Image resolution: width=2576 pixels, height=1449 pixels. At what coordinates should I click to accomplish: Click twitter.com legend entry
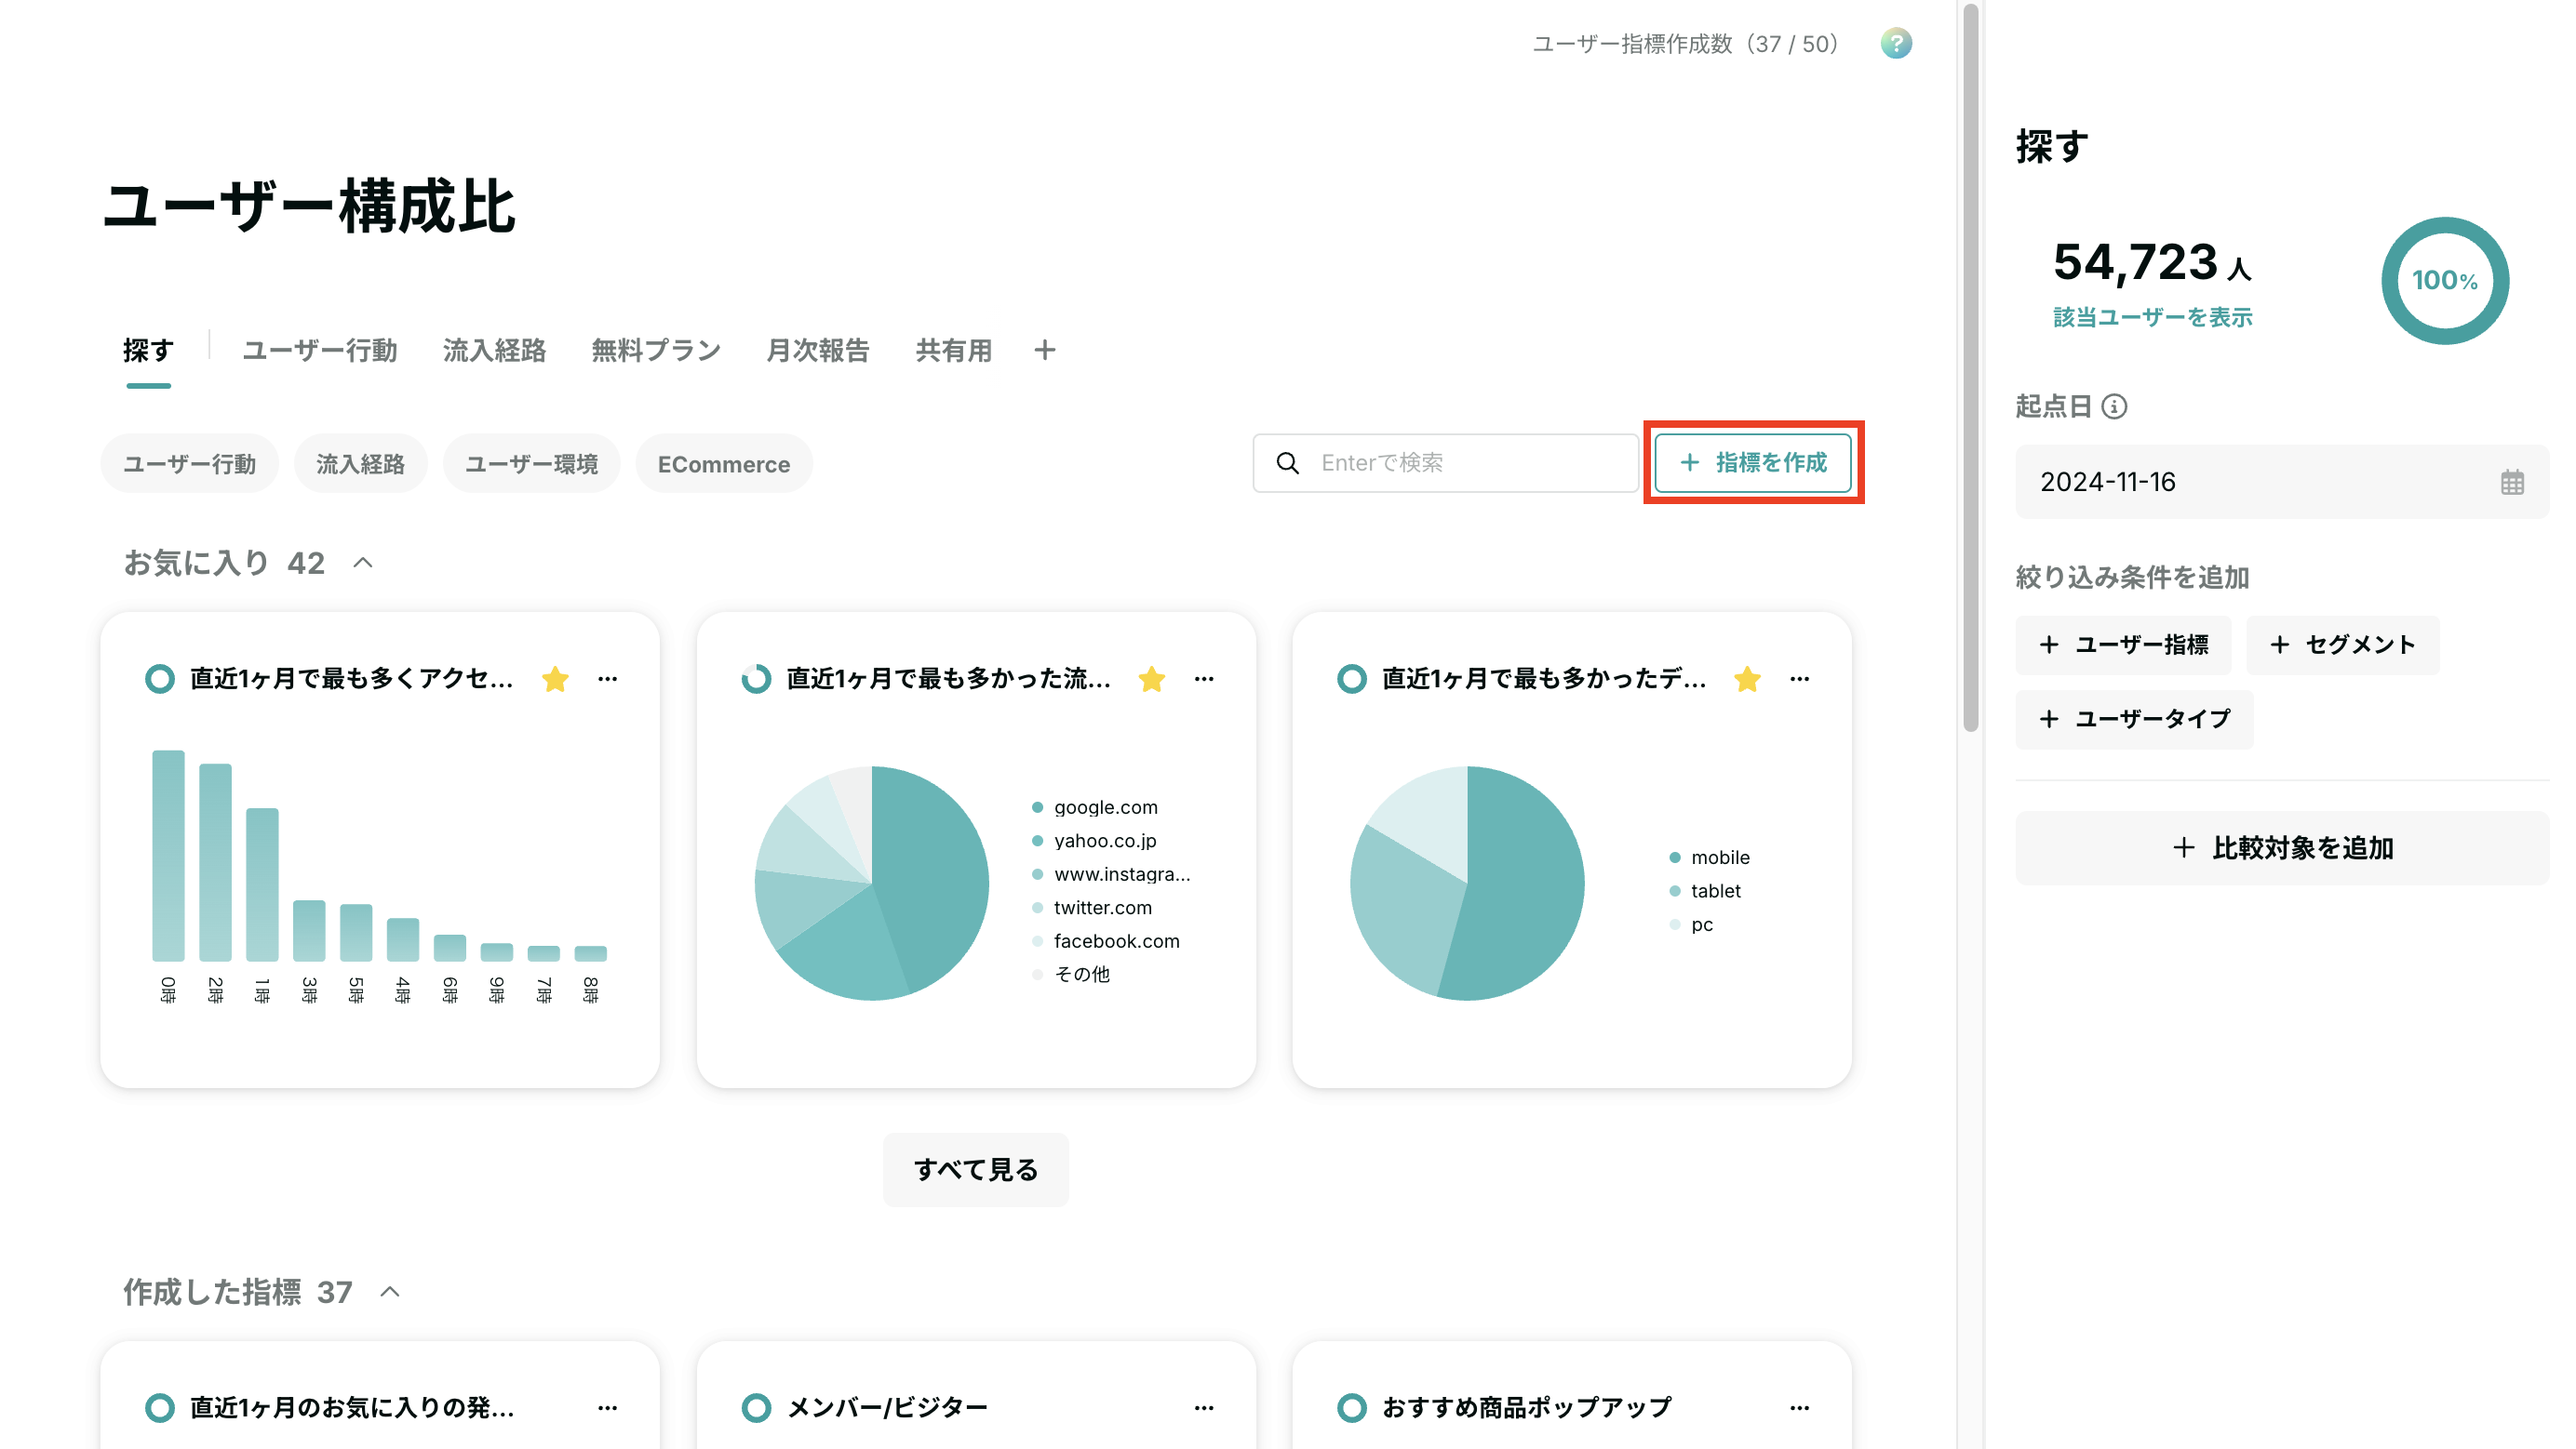point(1092,908)
